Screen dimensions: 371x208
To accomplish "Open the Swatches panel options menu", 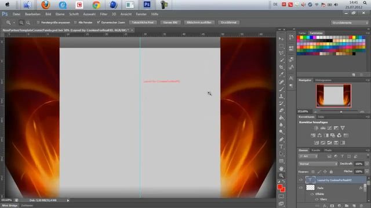I will (x=368, y=33).
